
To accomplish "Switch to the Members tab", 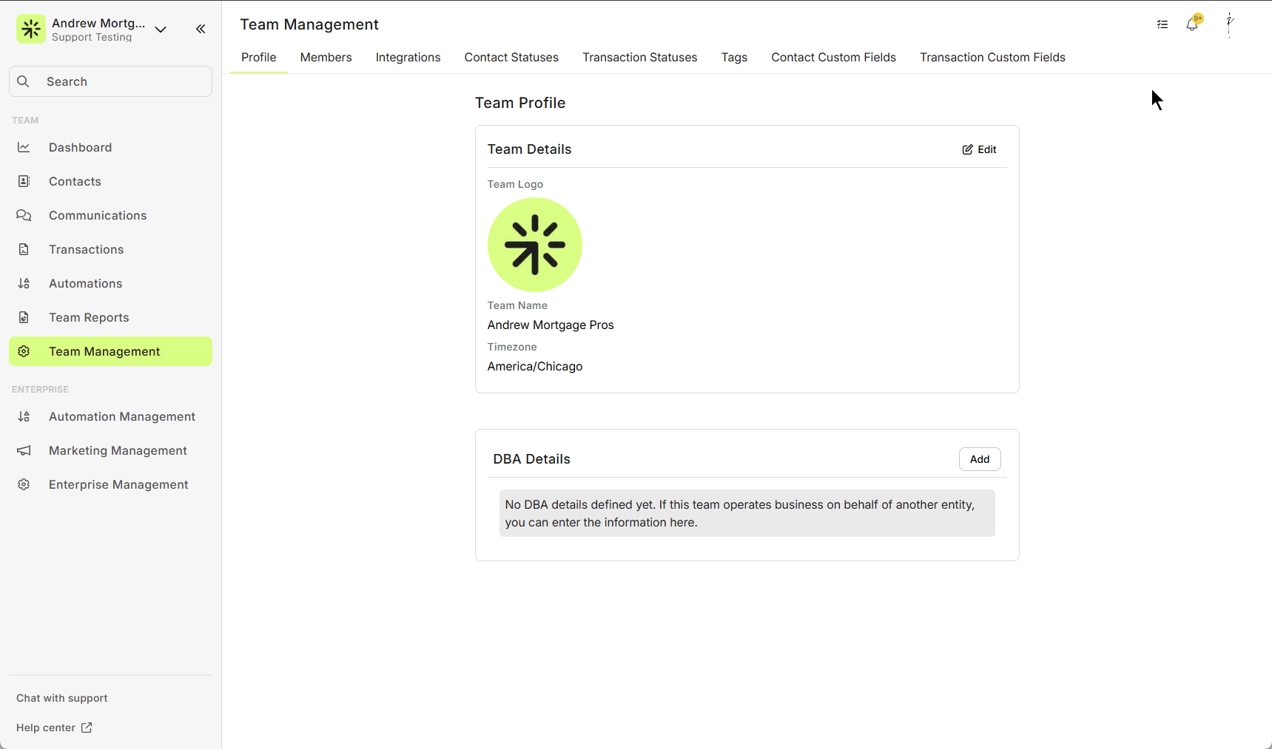I will tap(326, 58).
